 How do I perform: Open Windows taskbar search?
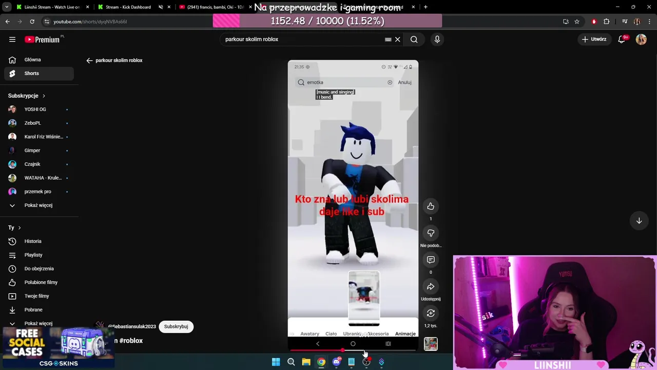coord(291,362)
